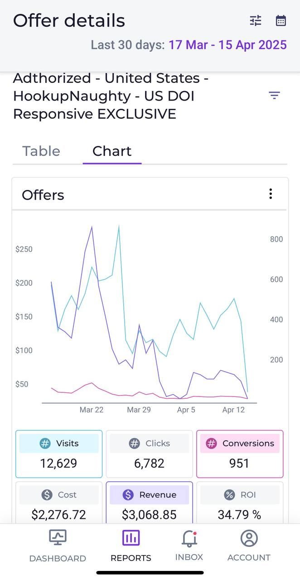Tap the offer filter lines icon
The width and height of the screenshot is (300, 580).
[x=274, y=95]
